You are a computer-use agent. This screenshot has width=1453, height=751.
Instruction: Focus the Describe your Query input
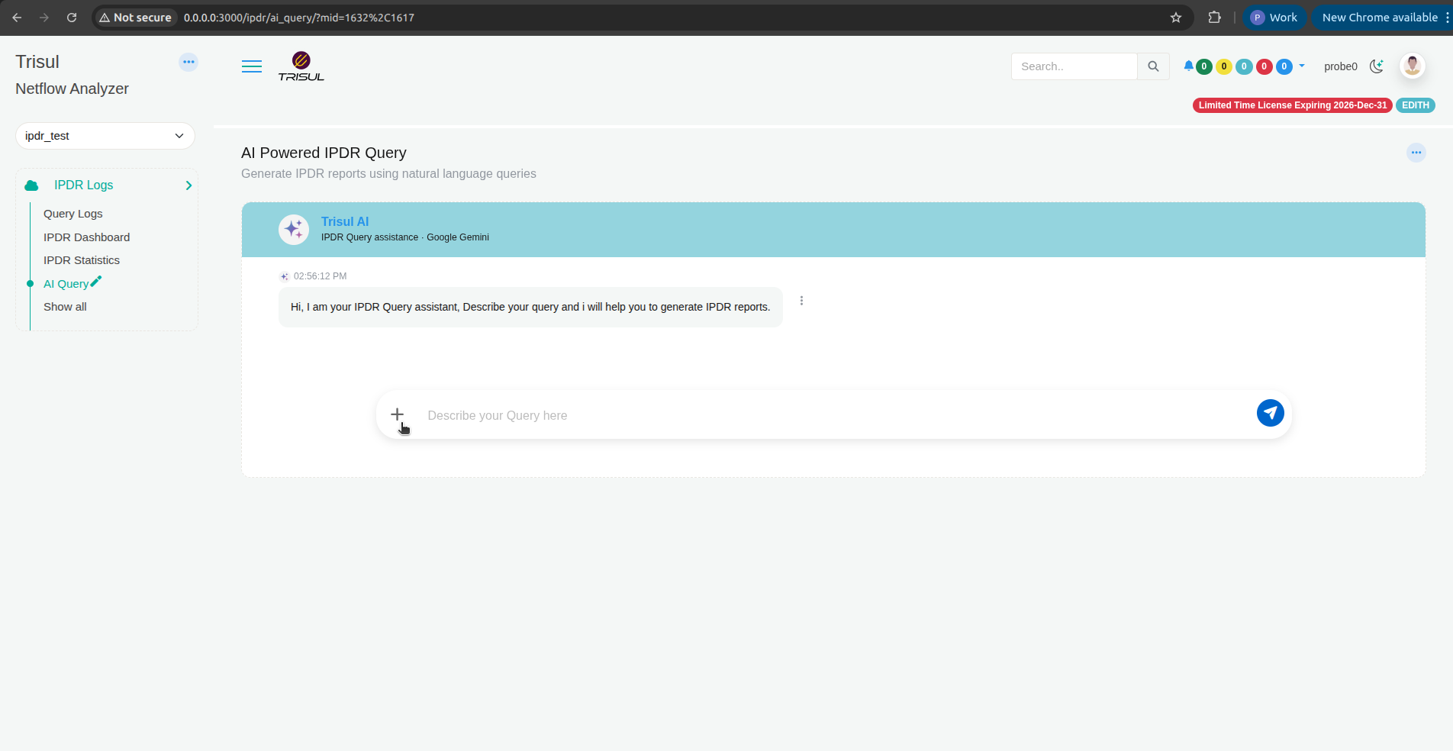(x=836, y=415)
